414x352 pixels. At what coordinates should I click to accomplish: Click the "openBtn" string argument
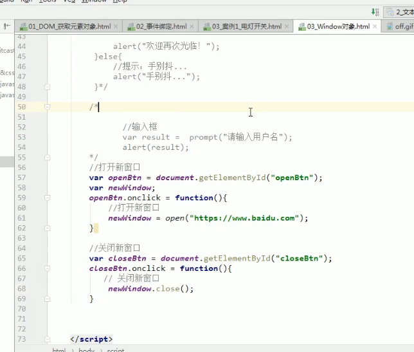tap(292, 178)
